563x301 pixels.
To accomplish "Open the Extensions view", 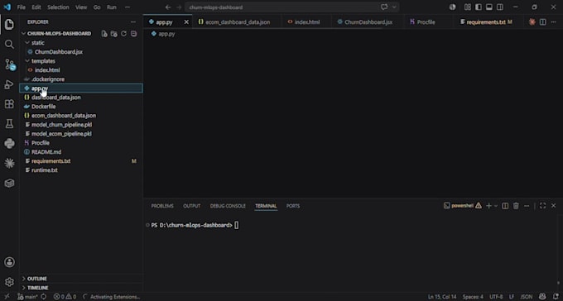I will pos(9,104).
